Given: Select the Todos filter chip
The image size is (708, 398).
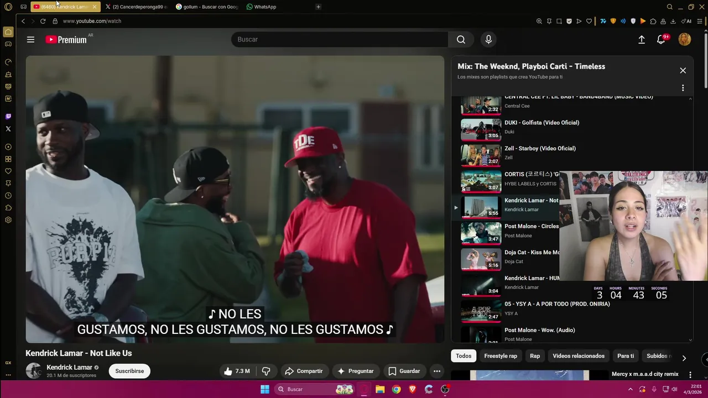Looking at the screenshot, I should point(464,356).
